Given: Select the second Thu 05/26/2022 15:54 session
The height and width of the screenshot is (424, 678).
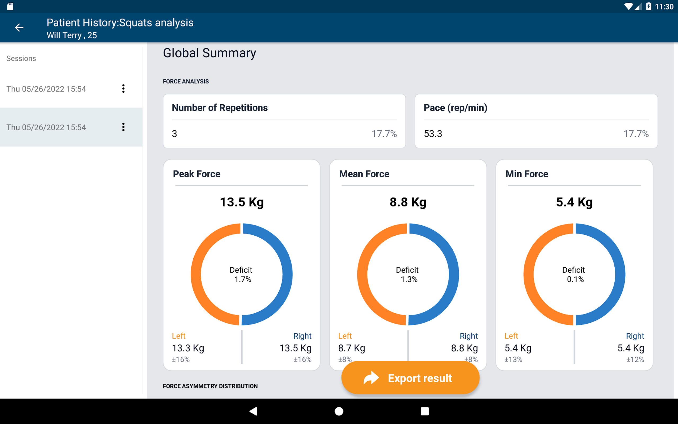Looking at the screenshot, I should [x=46, y=127].
